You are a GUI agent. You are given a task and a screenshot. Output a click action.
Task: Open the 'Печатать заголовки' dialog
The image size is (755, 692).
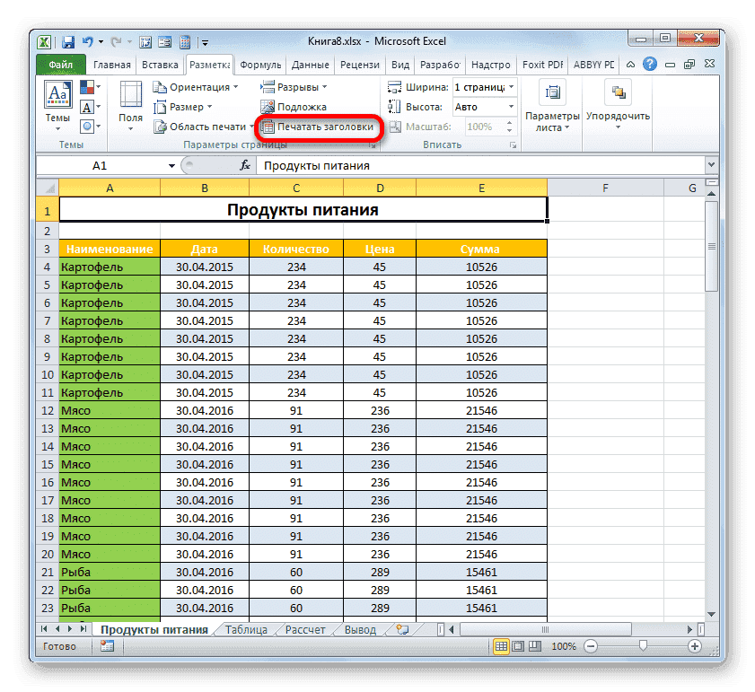[x=320, y=127]
